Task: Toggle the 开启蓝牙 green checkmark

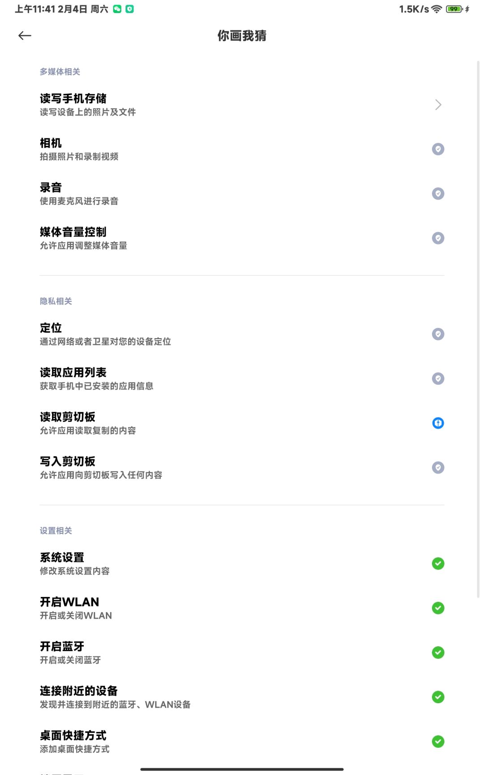Action: 438,652
